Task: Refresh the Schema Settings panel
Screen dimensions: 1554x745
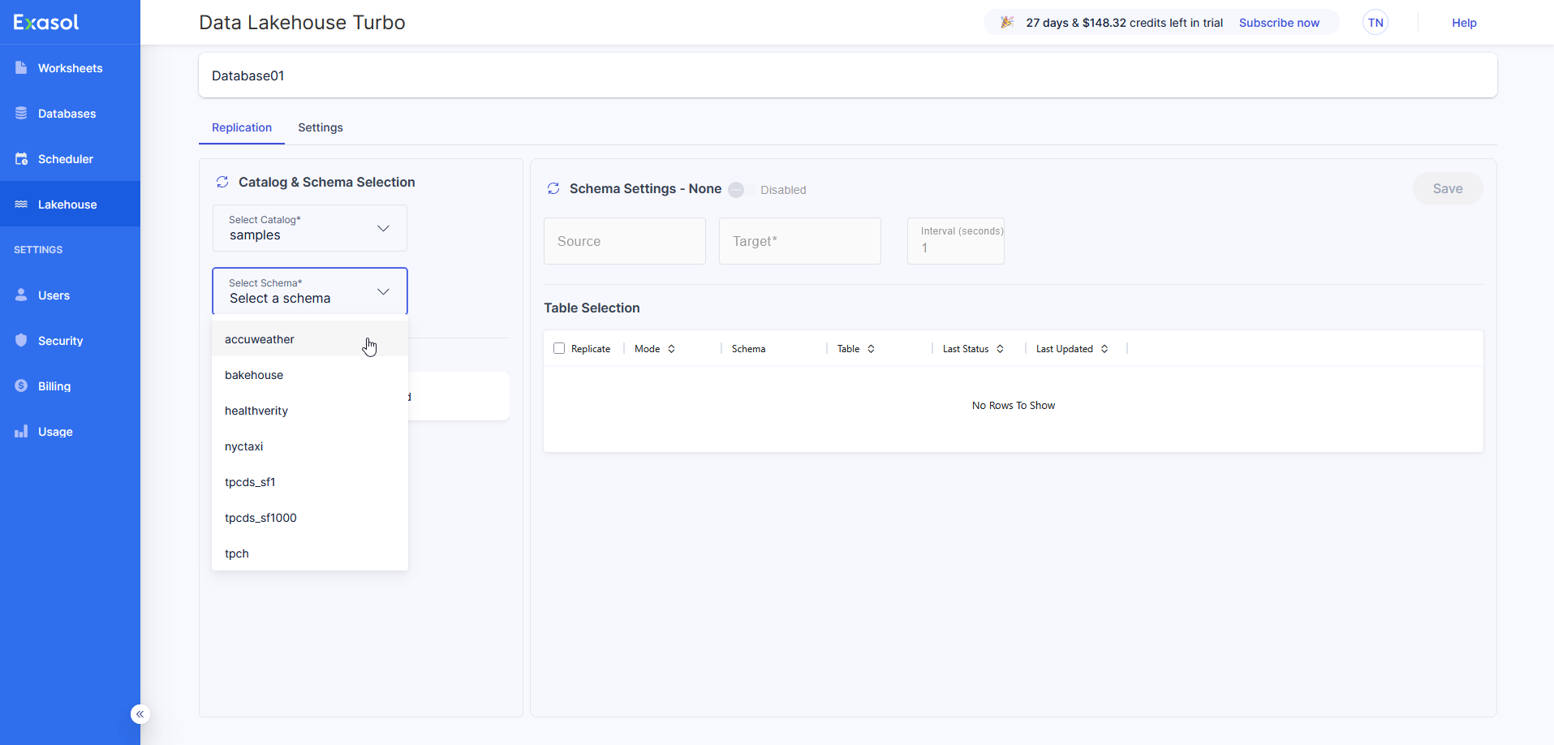Action: click(x=553, y=188)
